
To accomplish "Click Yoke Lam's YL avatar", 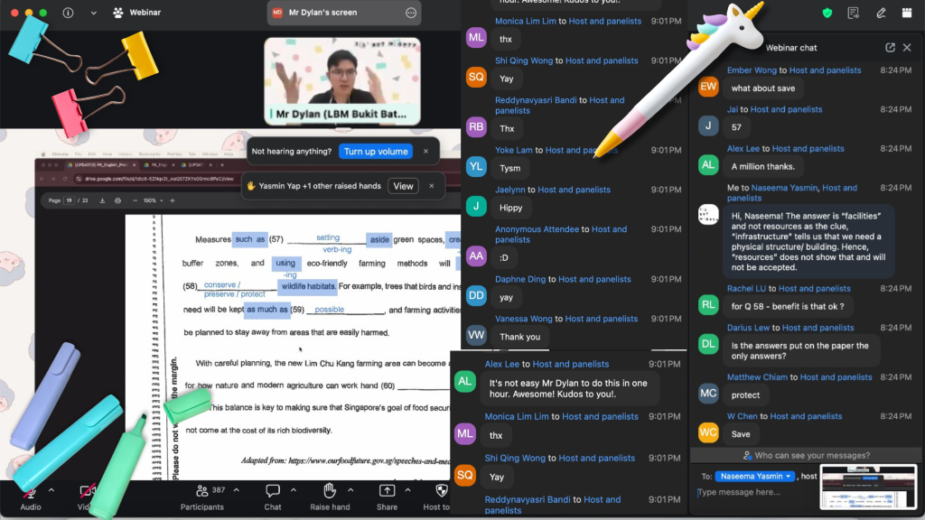I will tap(476, 167).
